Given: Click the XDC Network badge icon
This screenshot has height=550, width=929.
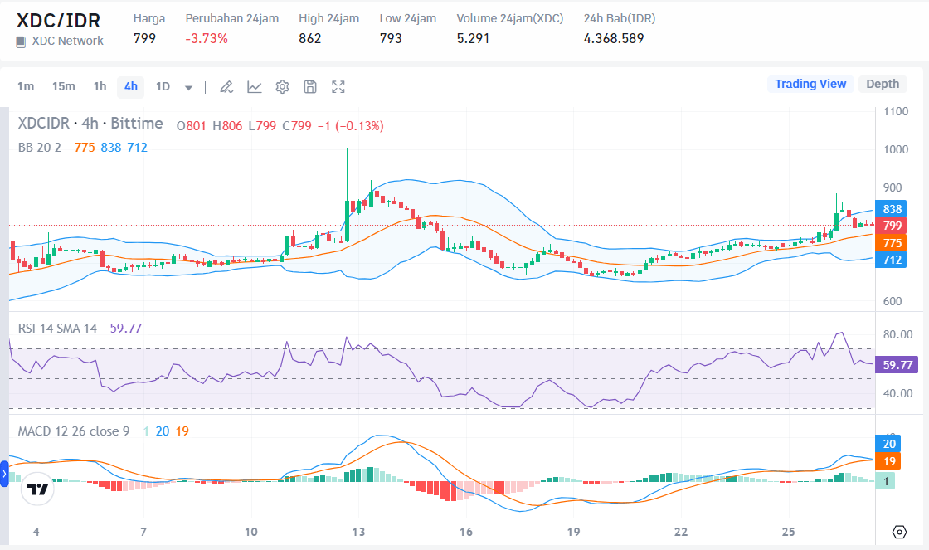Looking at the screenshot, I should tap(19, 41).
